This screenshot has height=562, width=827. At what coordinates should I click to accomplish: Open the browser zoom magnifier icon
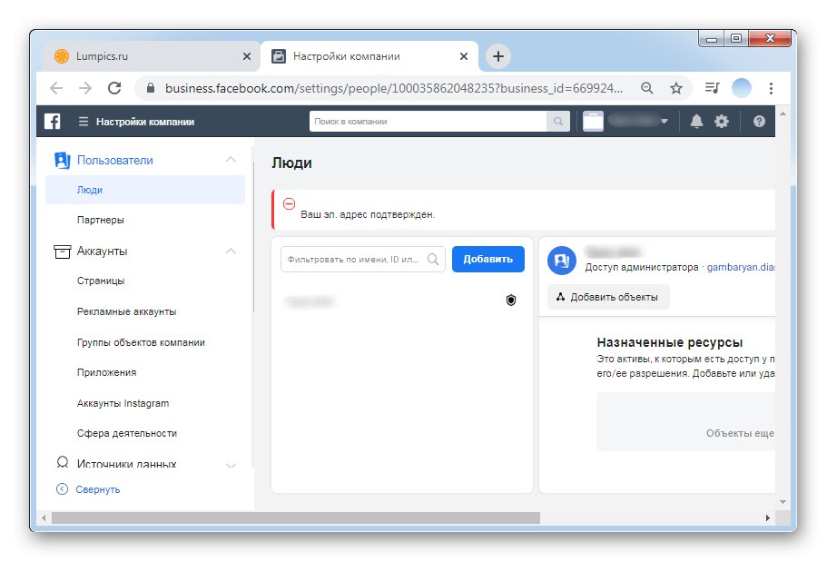coord(646,88)
